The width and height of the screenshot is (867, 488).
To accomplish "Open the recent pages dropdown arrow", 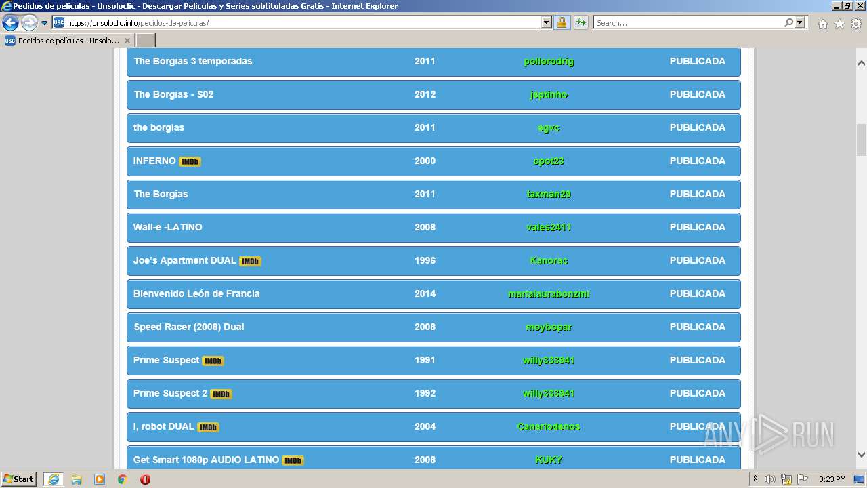I will point(44,23).
